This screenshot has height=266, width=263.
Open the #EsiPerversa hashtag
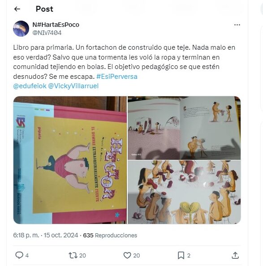pos(117,77)
